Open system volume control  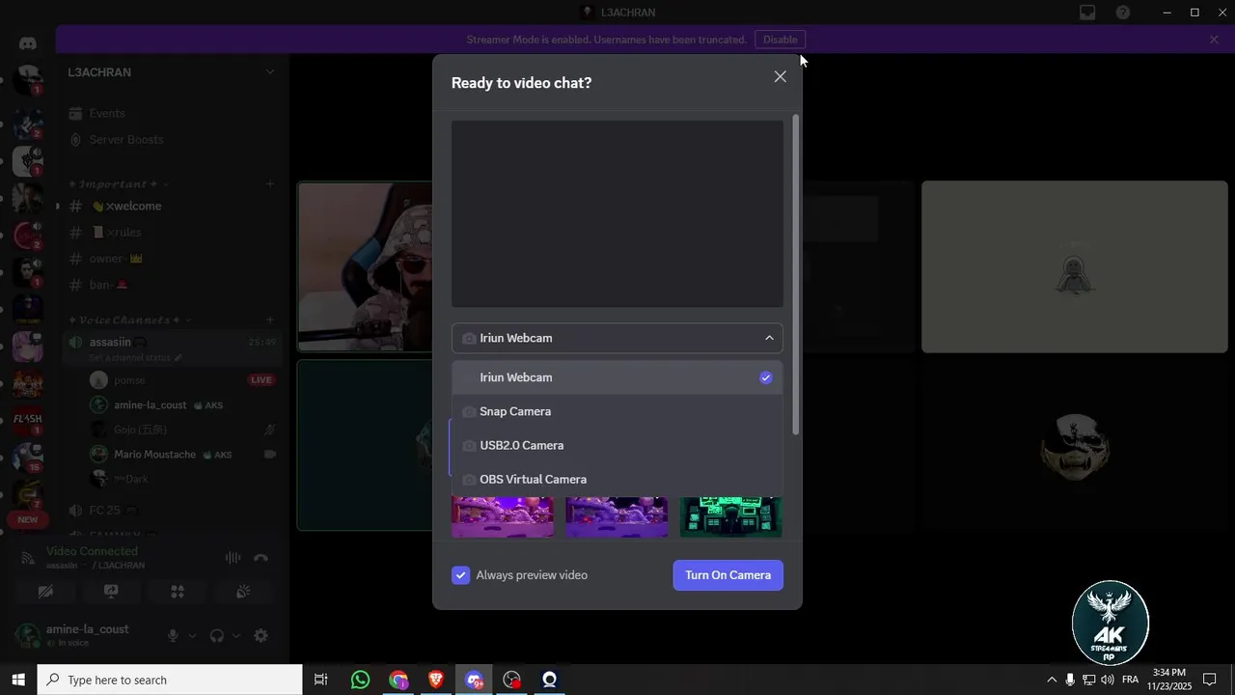pyautogui.click(x=1107, y=680)
